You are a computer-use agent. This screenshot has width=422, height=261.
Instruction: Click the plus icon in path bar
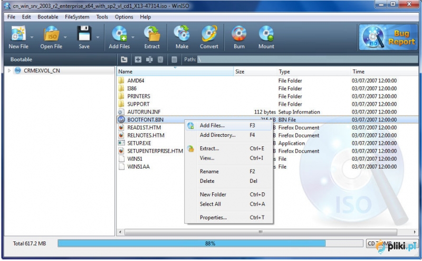pos(138,59)
